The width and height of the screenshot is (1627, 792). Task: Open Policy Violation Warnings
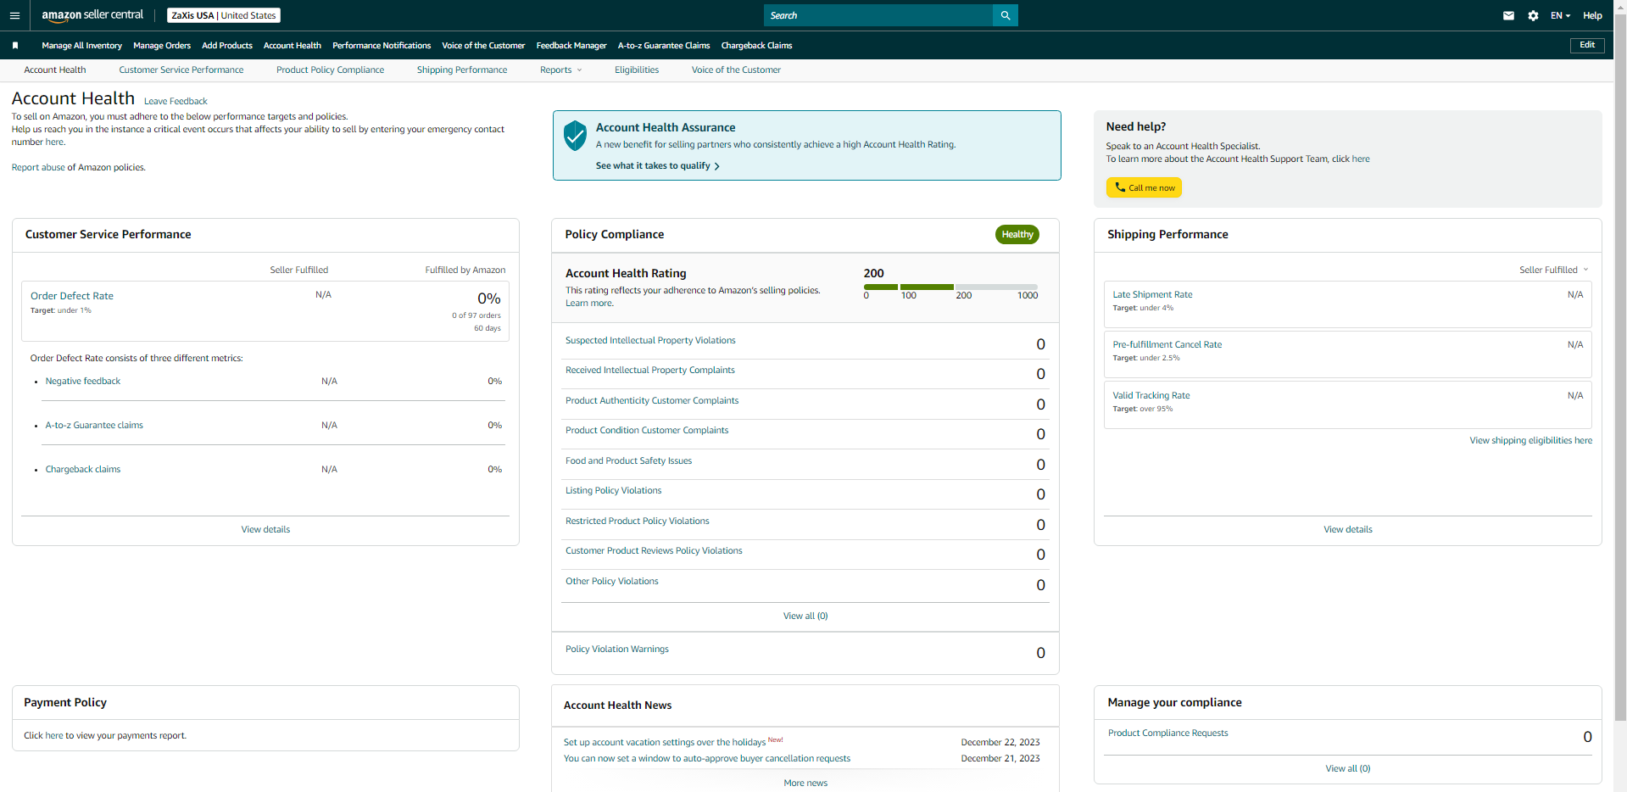click(617, 649)
